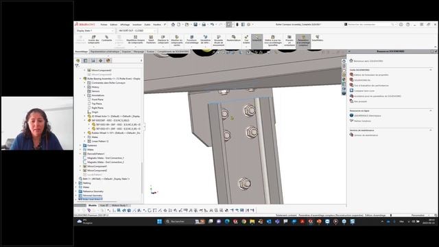Click the help question mark icon
439x247 pixels.
point(408,25)
